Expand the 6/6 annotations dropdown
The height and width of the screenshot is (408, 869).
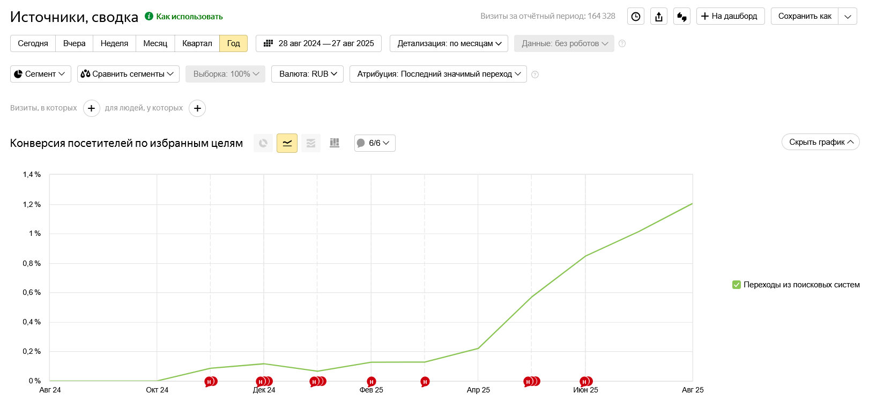pyautogui.click(x=375, y=143)
